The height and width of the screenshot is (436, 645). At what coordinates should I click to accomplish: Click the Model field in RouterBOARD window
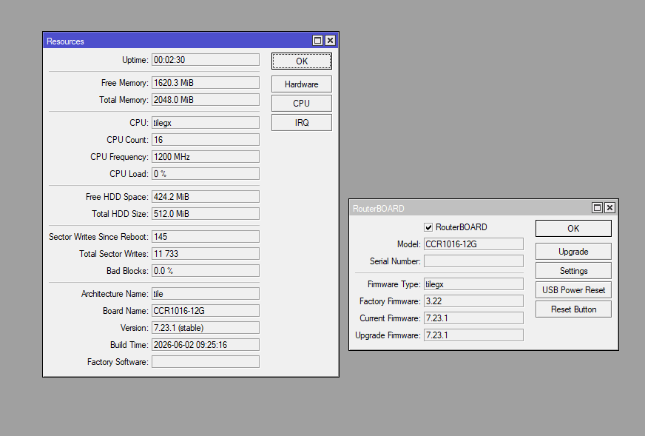(473, 244)
